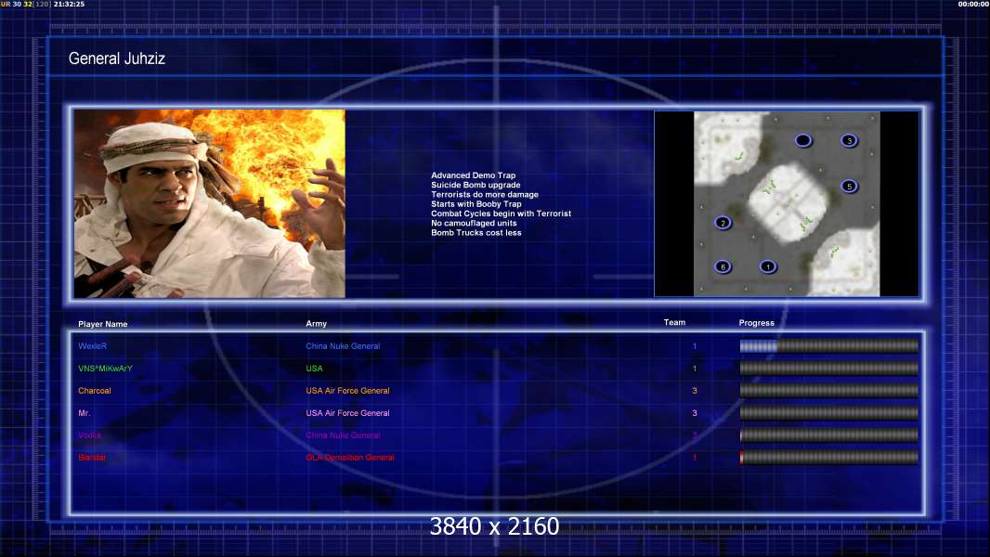Click the Advanced Demo Trap ability text
The image size is (990, 557).
473,175
